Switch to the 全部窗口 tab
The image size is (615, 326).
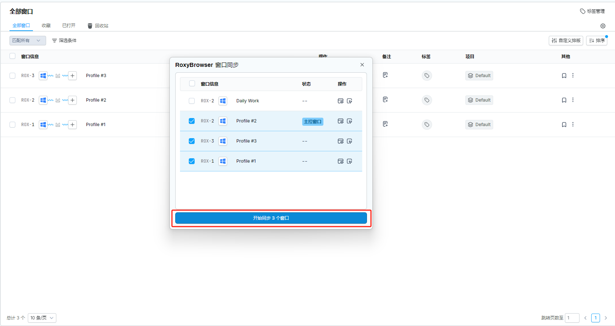coord(21,26)
